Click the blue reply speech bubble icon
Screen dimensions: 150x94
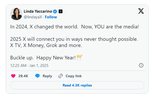click(37, 76)
